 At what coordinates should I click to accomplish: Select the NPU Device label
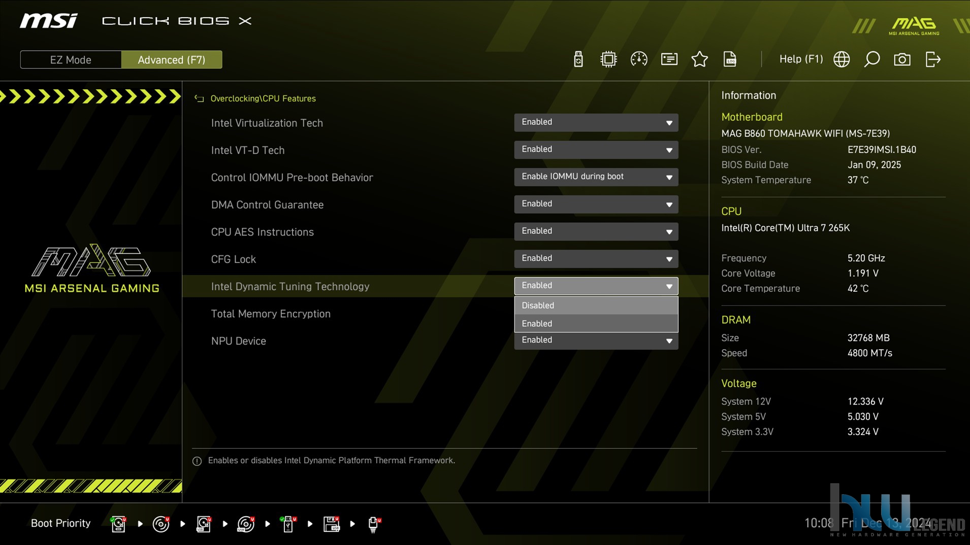(238, 341)
